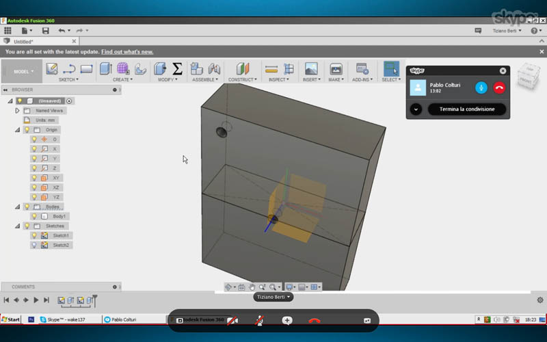Click the Windows Start button
Screen dimensions: 547x342
pos(10,319)
